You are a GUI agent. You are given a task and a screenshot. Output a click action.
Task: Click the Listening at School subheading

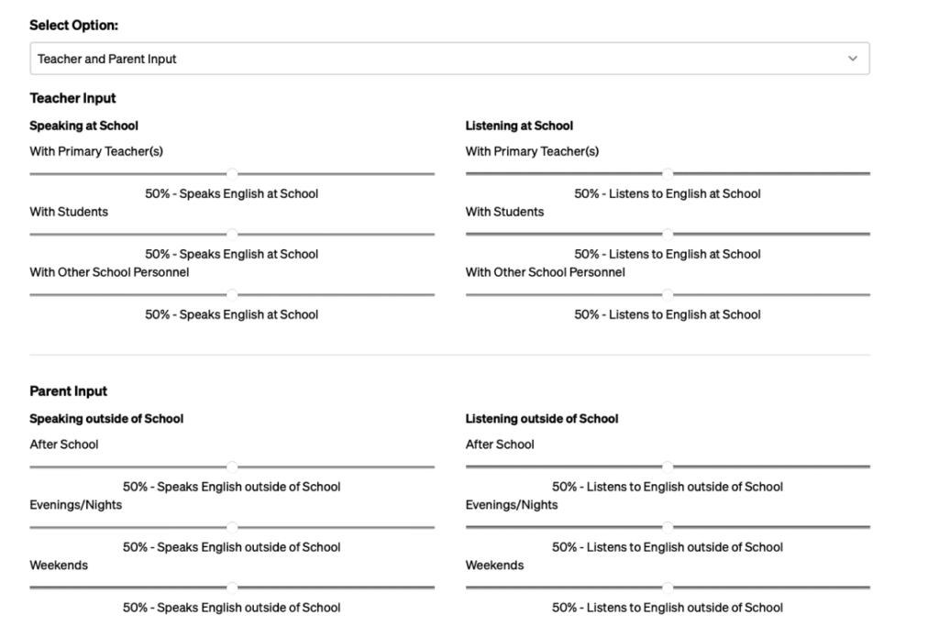(519, 126)
